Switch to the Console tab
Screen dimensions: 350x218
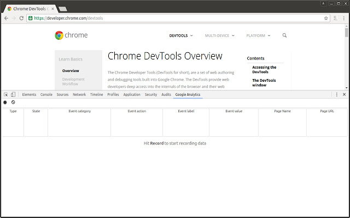coord(46,94)
